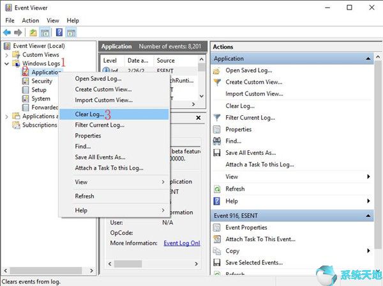Choose Filter Current Log in context menu
Screen dimensions: 383x286
pos(98,125)
